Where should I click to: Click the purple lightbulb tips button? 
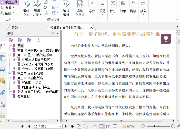point(166,39)
